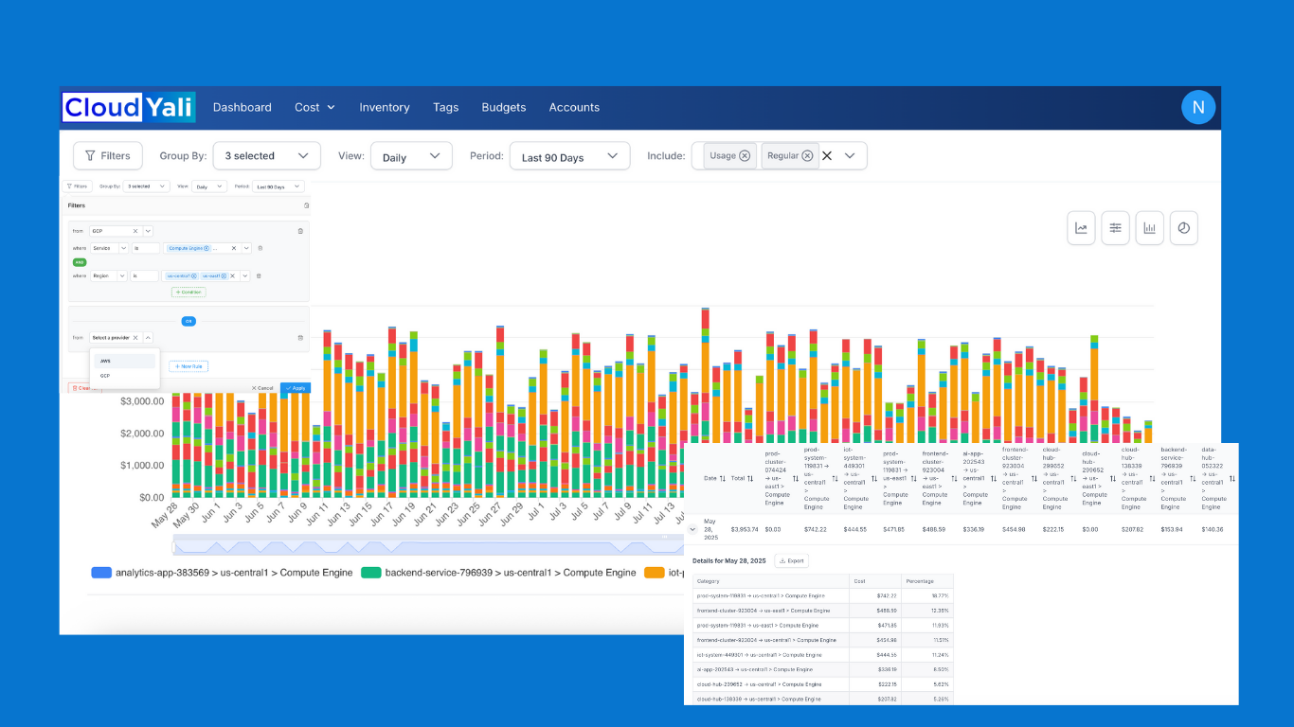The image size is (1294, 727).
Task: Go to the Budgets tab
Action: 504,107
